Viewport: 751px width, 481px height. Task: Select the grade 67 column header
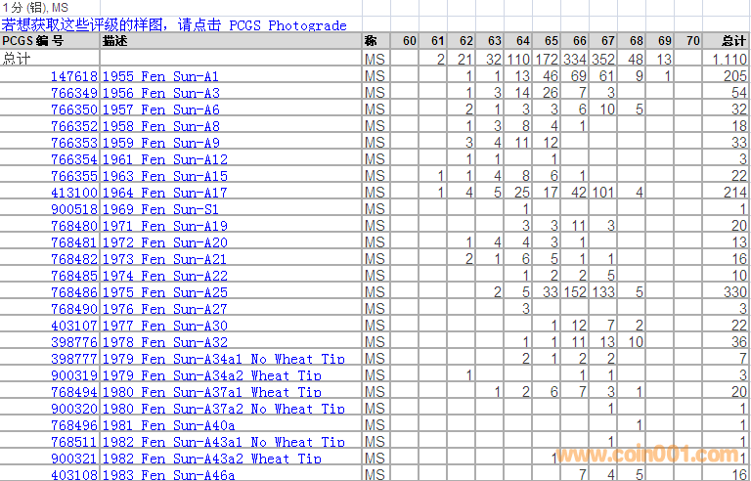point(608,41)
